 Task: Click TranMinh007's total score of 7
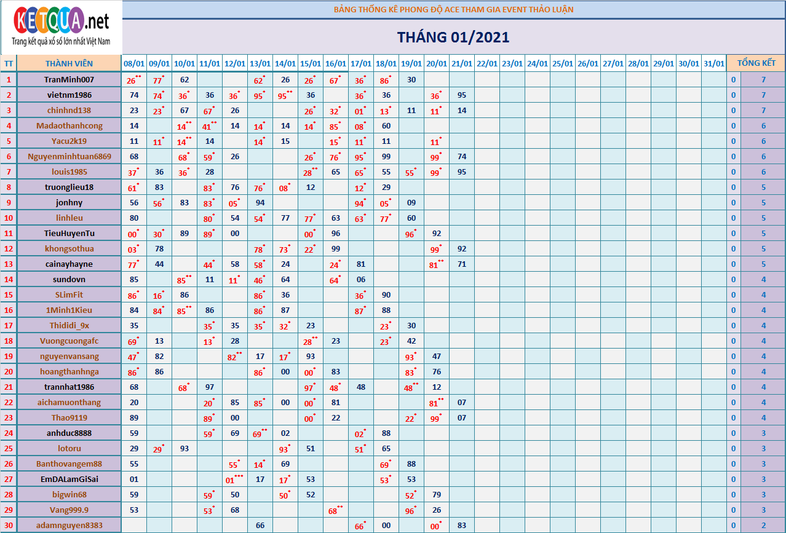[763, 79]
